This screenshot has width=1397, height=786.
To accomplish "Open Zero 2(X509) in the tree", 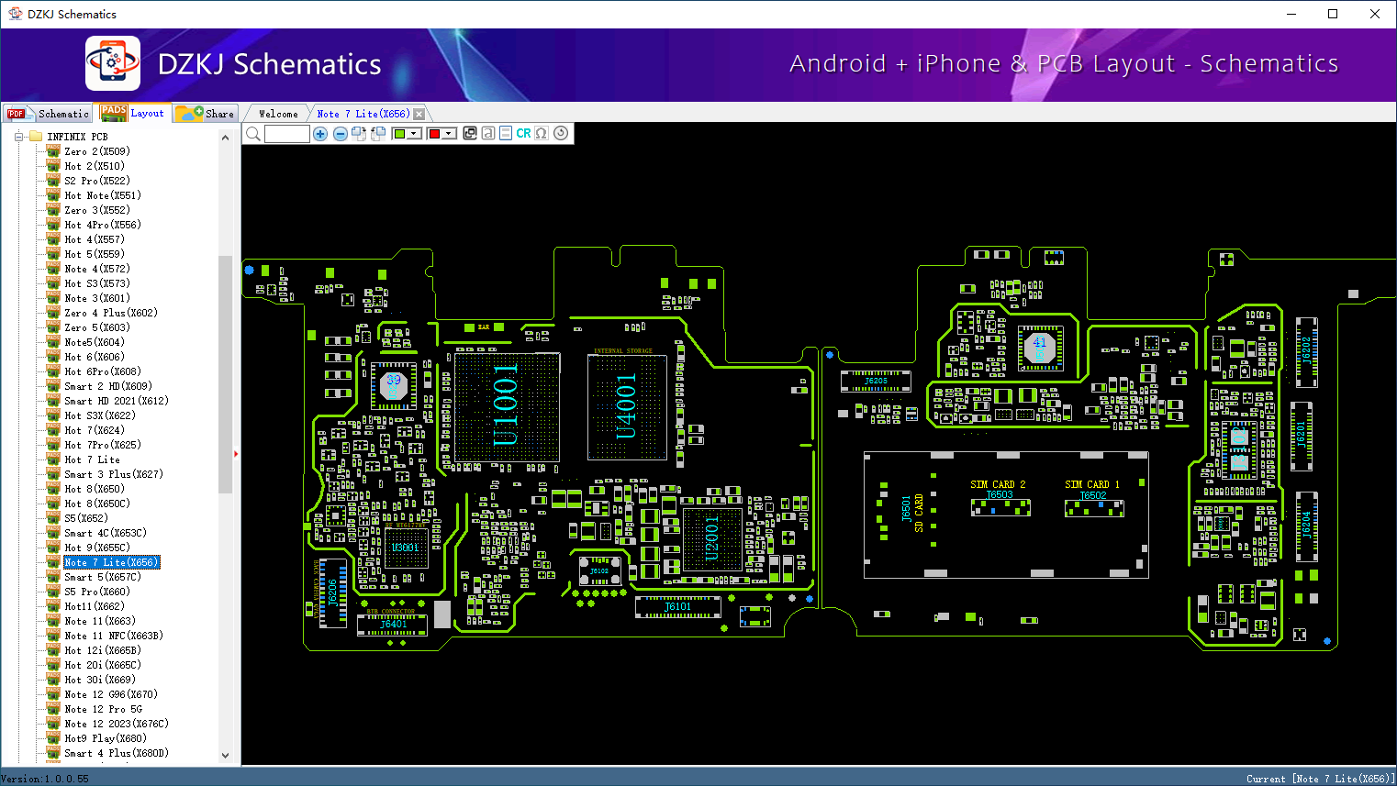I will tap(97, 151).
